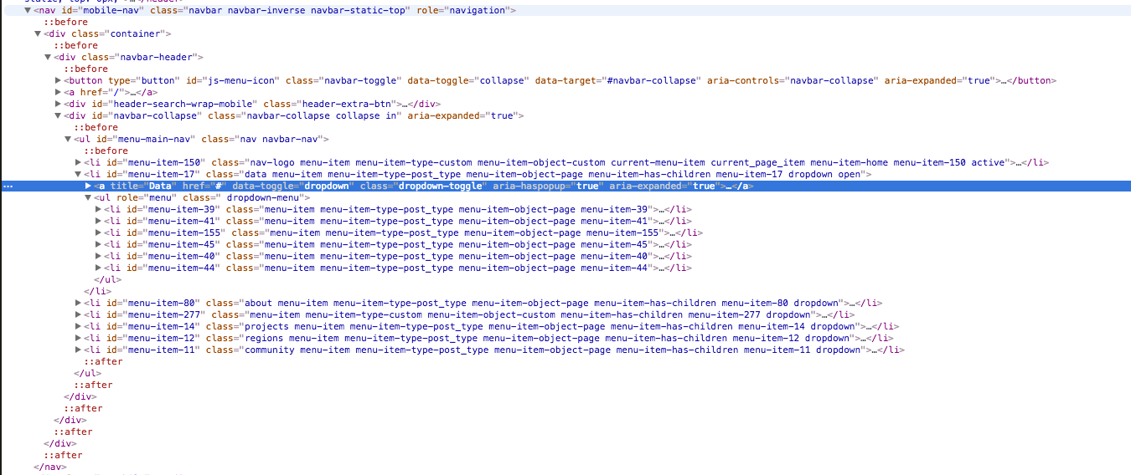Expand the button#js-menu-icon node
Image resolution: width=1131 pixels, height=475 pixels.
[58, 81]
